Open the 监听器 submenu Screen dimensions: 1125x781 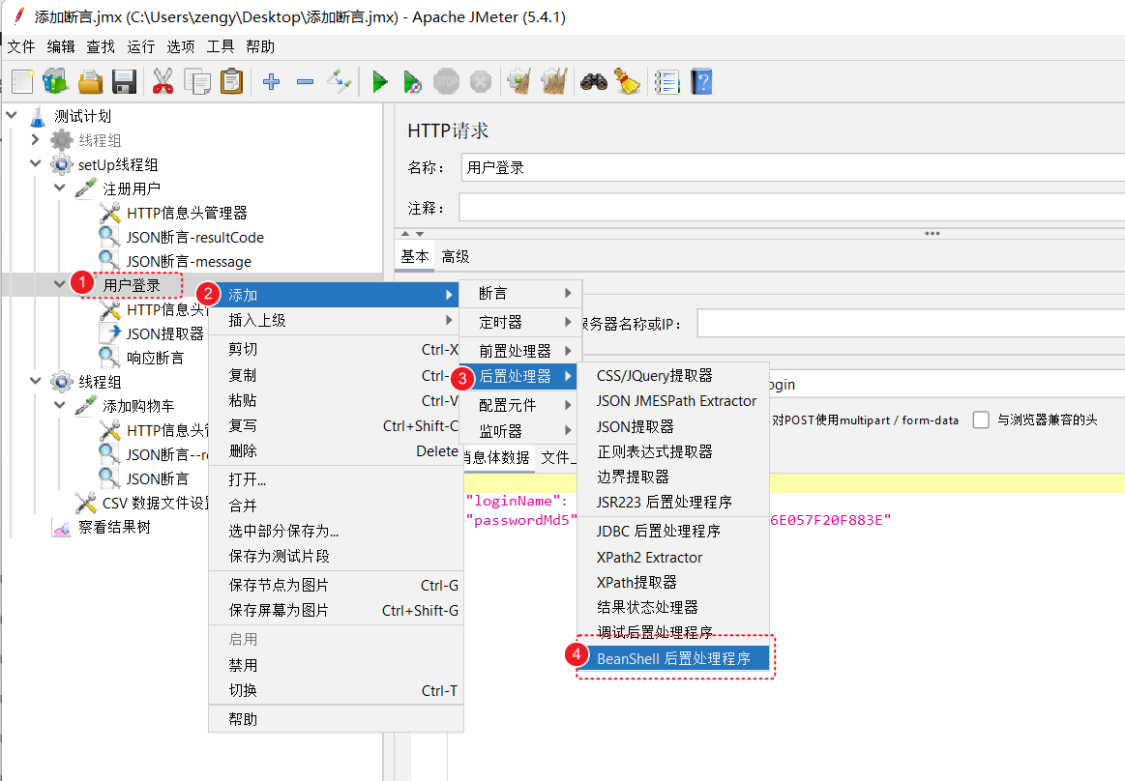[520, 431]
